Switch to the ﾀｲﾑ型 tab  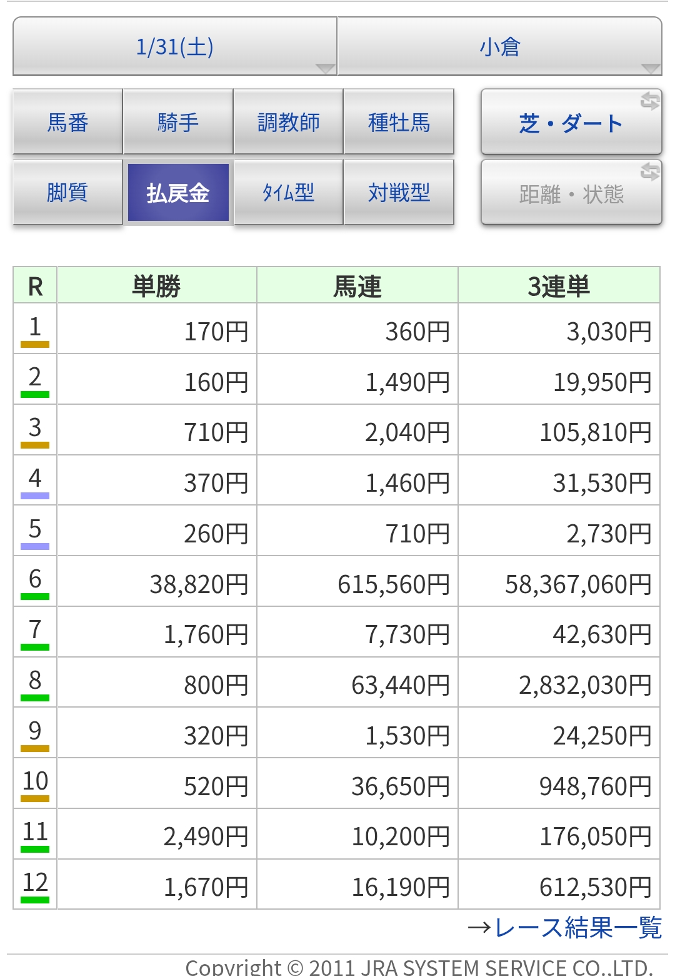288,193
